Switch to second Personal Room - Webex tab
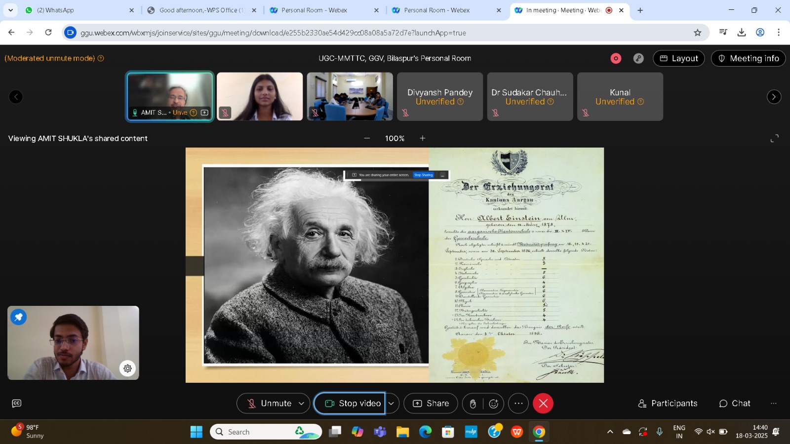This screenshot has height=444, width=790. tap(446, 10)
